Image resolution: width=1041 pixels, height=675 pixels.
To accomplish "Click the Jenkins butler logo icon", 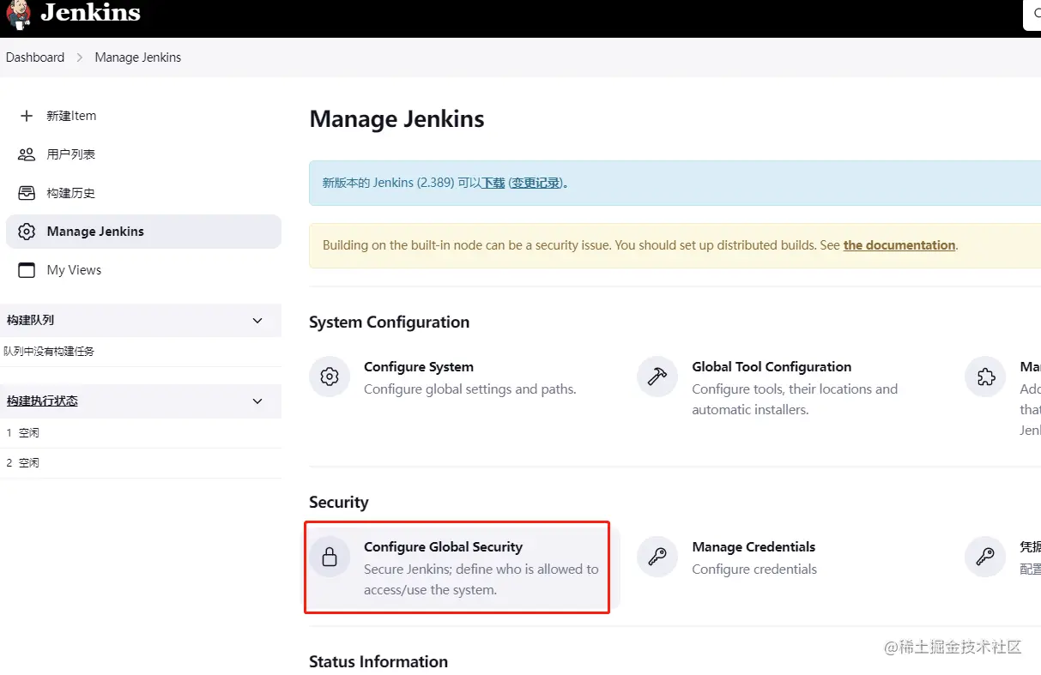I will [17, 15].
